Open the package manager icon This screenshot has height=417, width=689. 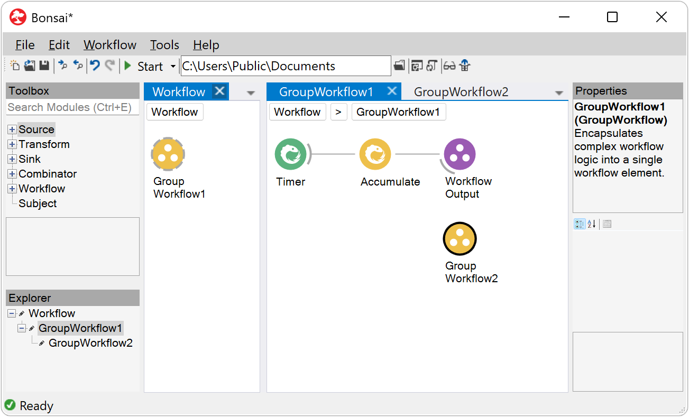(417, 66)
